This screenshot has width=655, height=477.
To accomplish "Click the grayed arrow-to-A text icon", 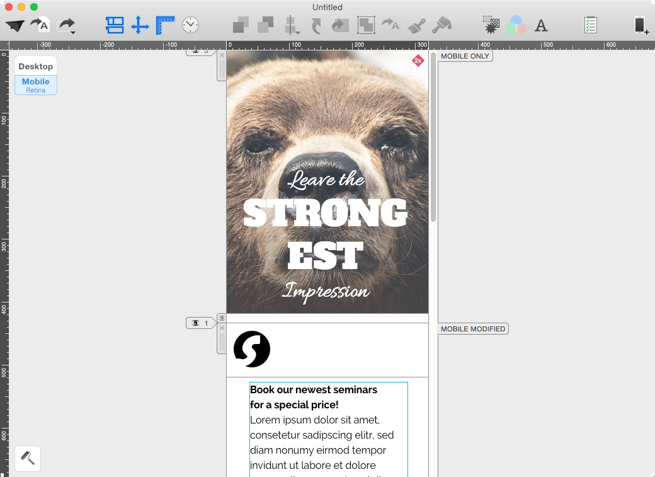I will (x=390, y=24).
